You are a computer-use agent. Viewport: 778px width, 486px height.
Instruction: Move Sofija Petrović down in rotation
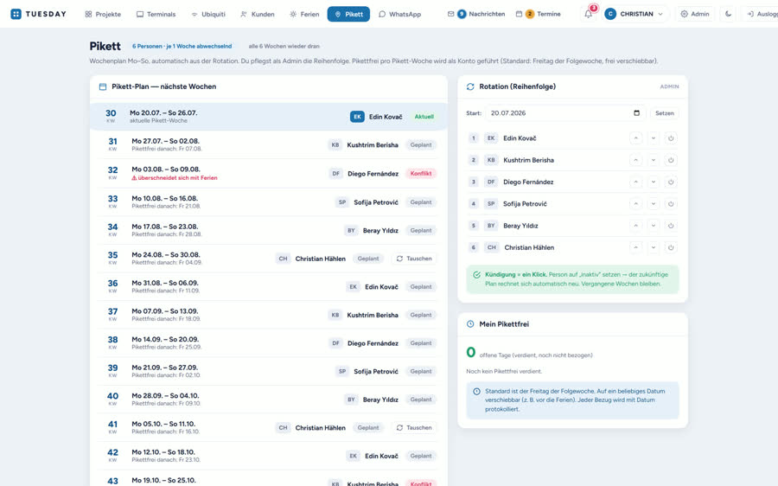pyautogui.click(x=654, y=204)
